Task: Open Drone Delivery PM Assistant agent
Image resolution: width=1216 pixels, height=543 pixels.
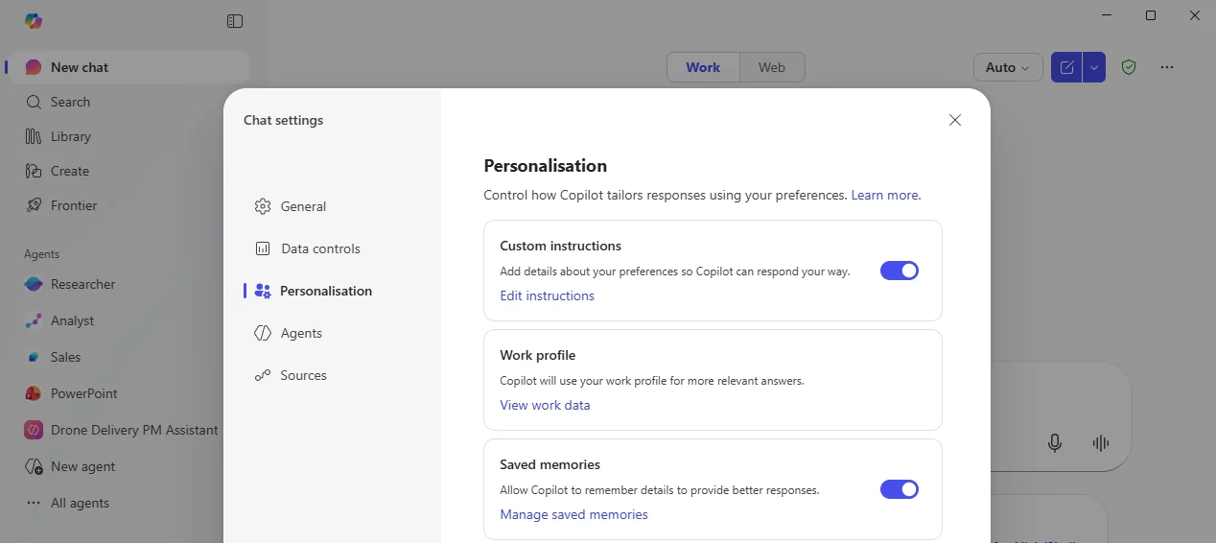Action: (x=121, y=430)
